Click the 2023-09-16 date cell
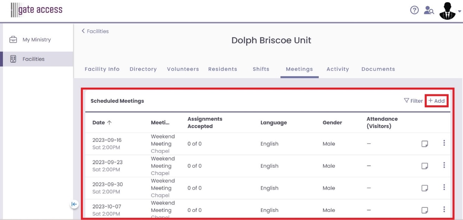The height and width of the screenshot is (220, 463). (x=107, y=144)
